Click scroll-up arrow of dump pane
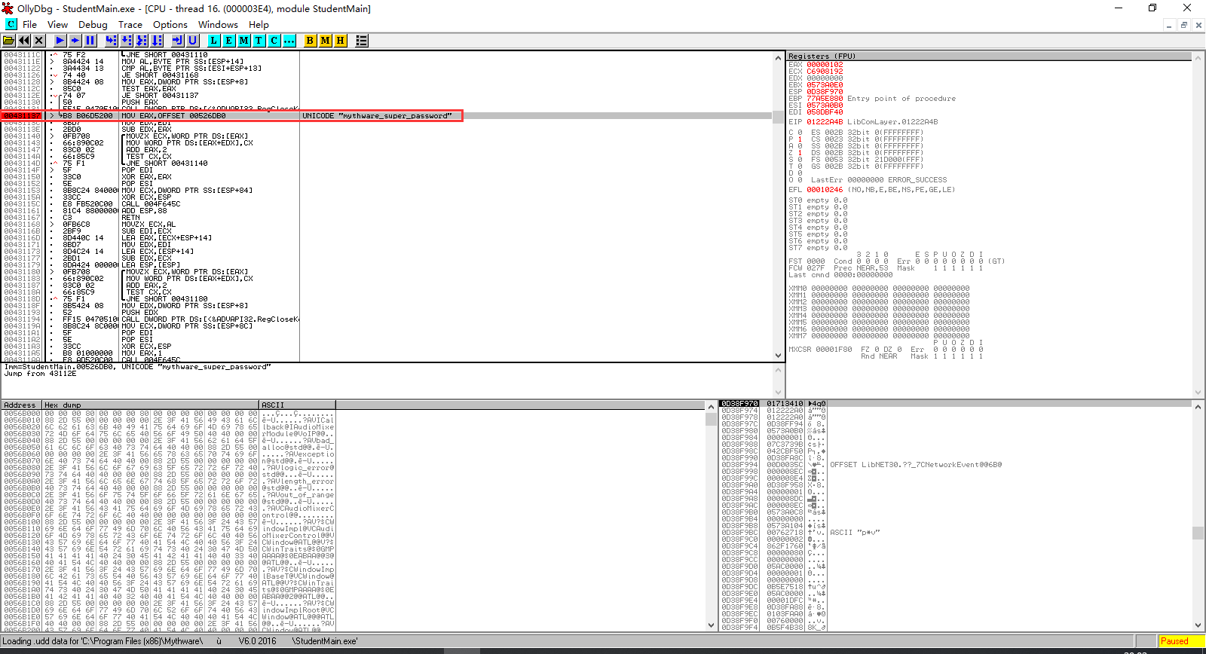Screen dimensions: 1206x654 (x=710, y=407)
